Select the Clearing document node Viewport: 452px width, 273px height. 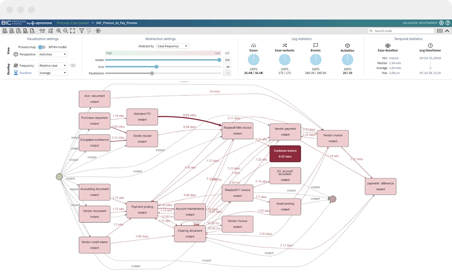tap(190, 233)
